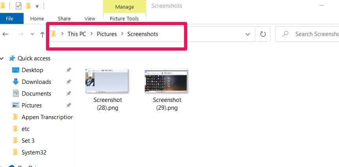The width and height of the screenshot is (339, 167).
Task: Click Properties checkmark in quick access toolbar
Action: click(x=18, y=6)
